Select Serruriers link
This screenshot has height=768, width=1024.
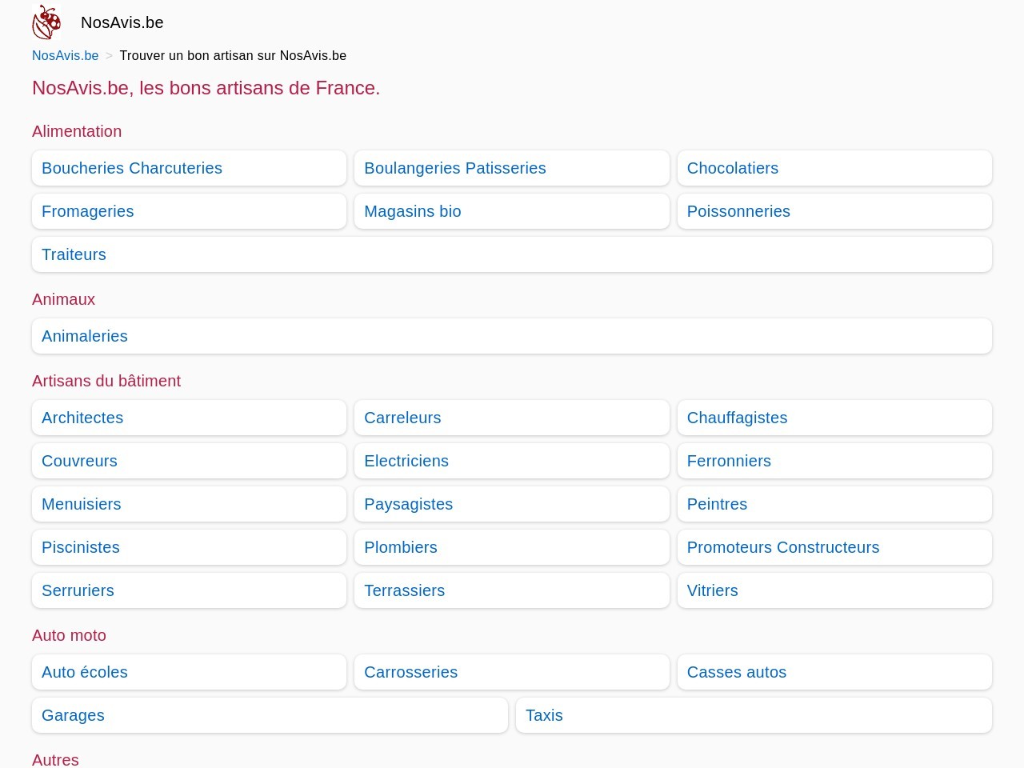coord(189,590)
